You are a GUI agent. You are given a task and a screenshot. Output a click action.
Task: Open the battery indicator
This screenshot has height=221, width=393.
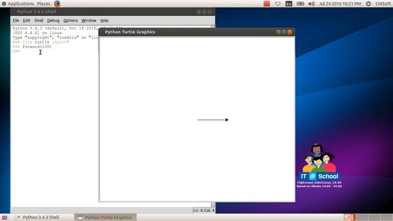point(300,4)
